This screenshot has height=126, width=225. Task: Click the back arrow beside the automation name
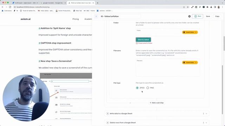click(x=96, y=16)
